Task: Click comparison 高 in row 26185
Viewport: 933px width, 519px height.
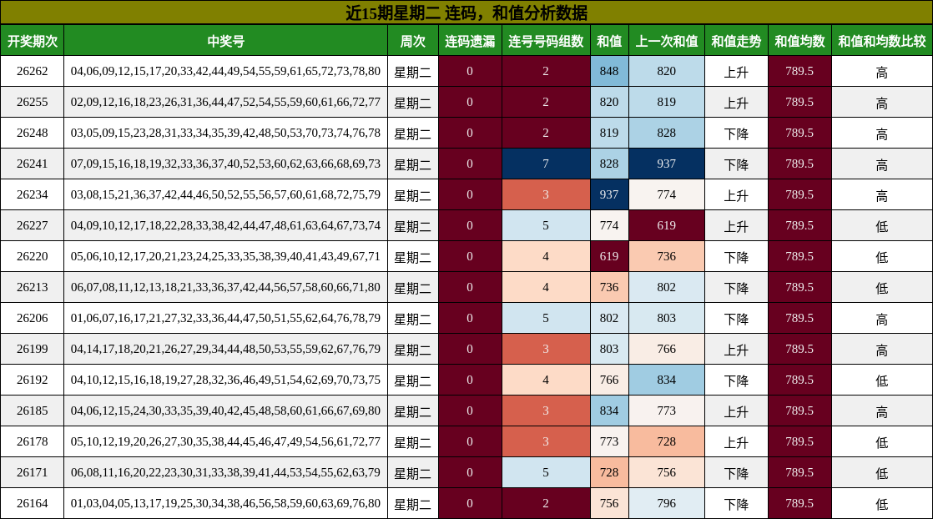Action: [882, 411]
